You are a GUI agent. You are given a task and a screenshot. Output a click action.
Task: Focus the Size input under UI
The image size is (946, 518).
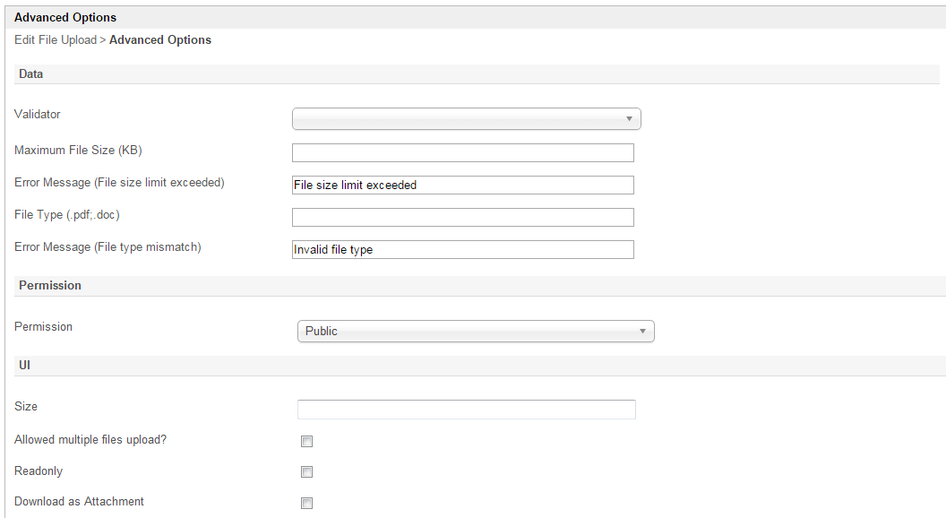pyautogui.click(x=466, y=410)
